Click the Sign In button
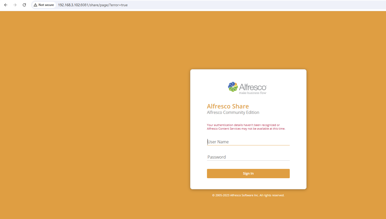This screenshot has width=386, height=219. 248,174
